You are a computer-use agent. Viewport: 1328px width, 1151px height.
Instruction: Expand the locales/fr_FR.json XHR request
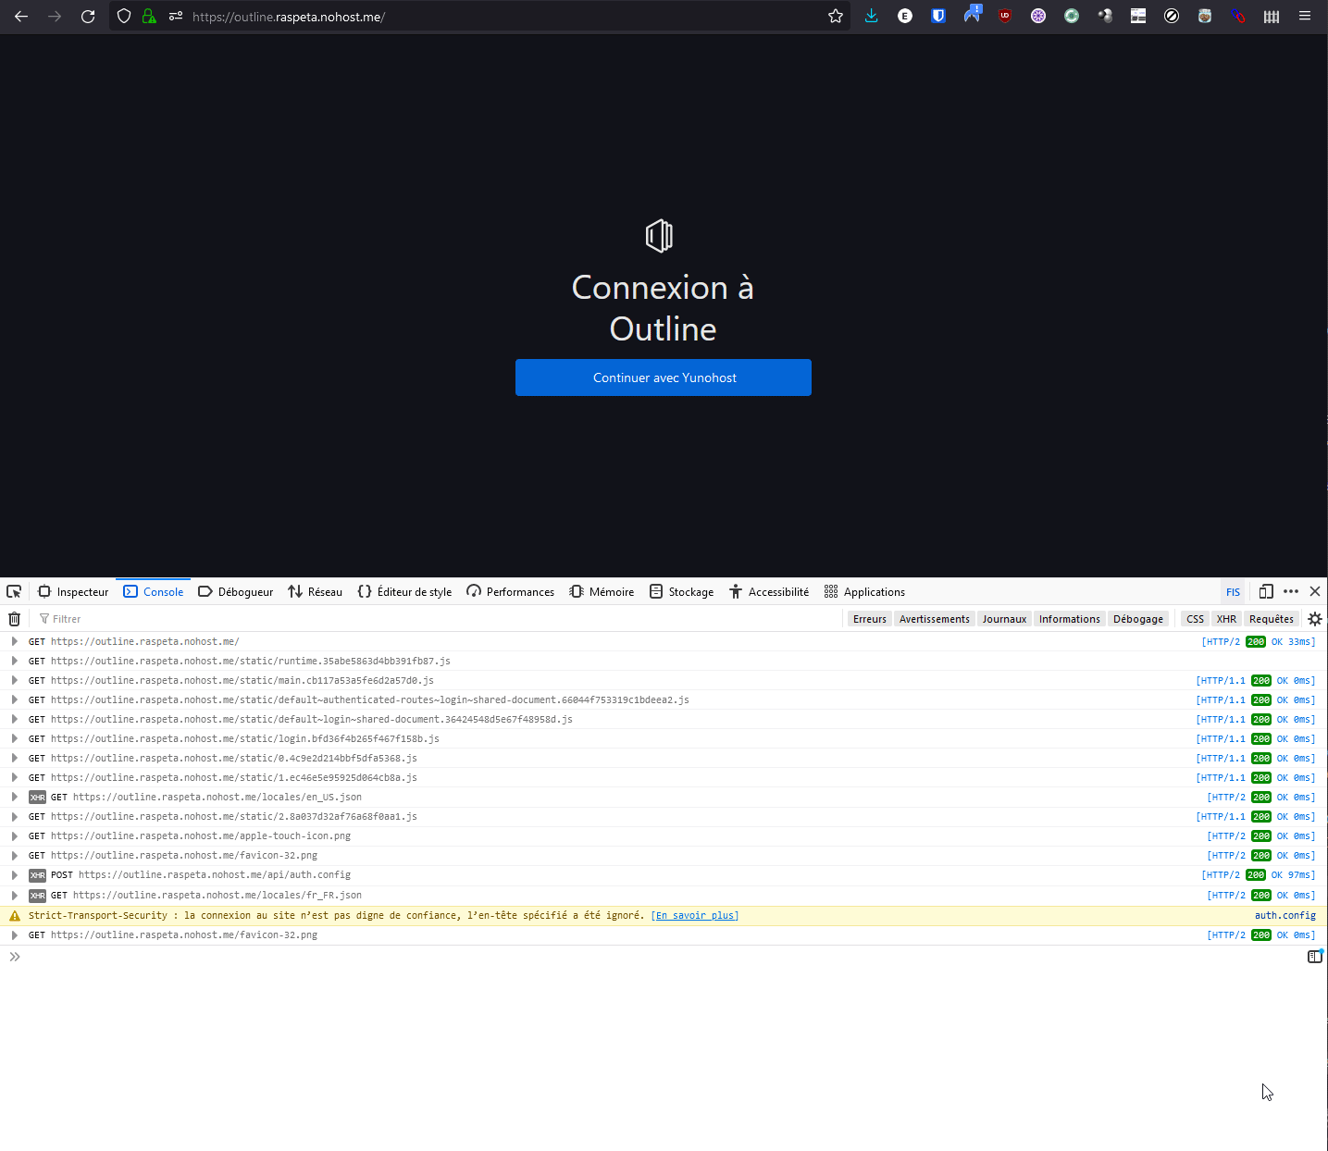tap(15, 895)
